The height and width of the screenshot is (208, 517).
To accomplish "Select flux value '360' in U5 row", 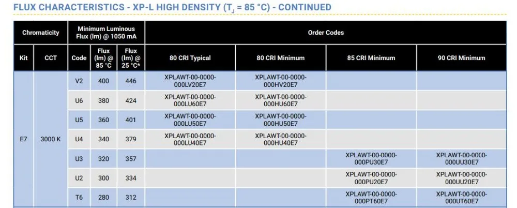I will 103,120.
